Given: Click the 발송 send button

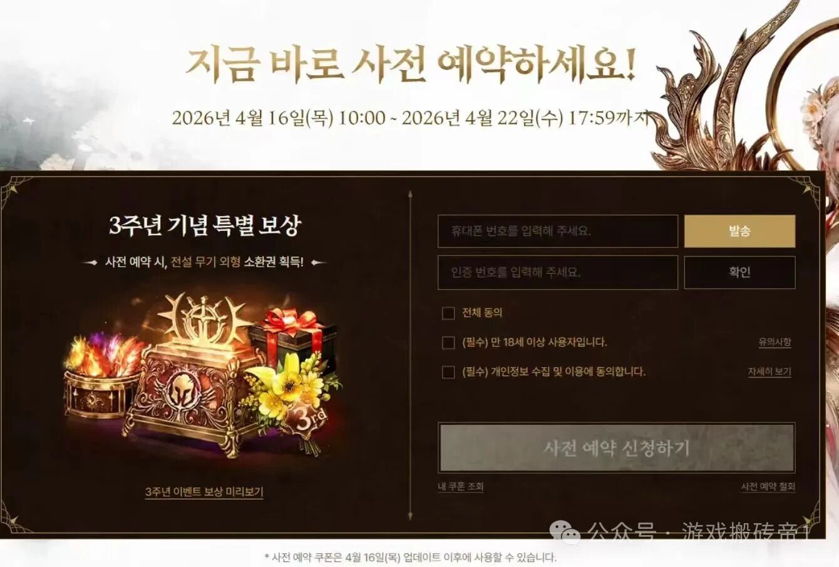Looking at the screenshot, I should pos(739,231).
